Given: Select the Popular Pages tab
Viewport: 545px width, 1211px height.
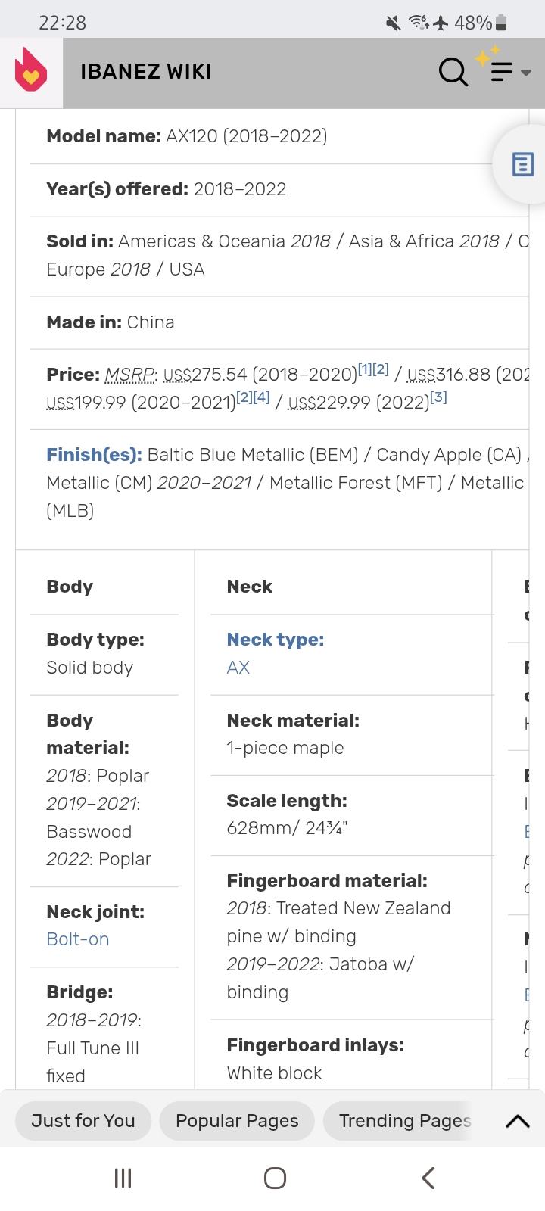Looking at the screenshot, I should [x=237, y=1121].
